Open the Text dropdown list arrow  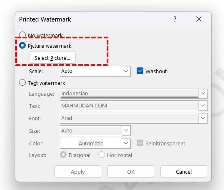(203, 106)
